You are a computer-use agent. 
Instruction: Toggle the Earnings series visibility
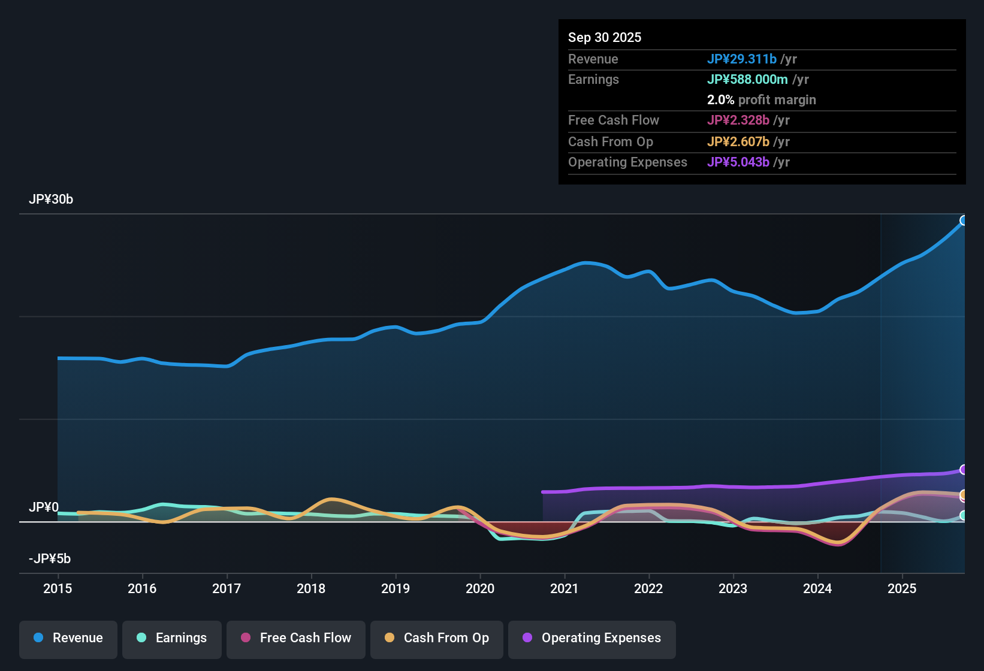tap(172, 638)
